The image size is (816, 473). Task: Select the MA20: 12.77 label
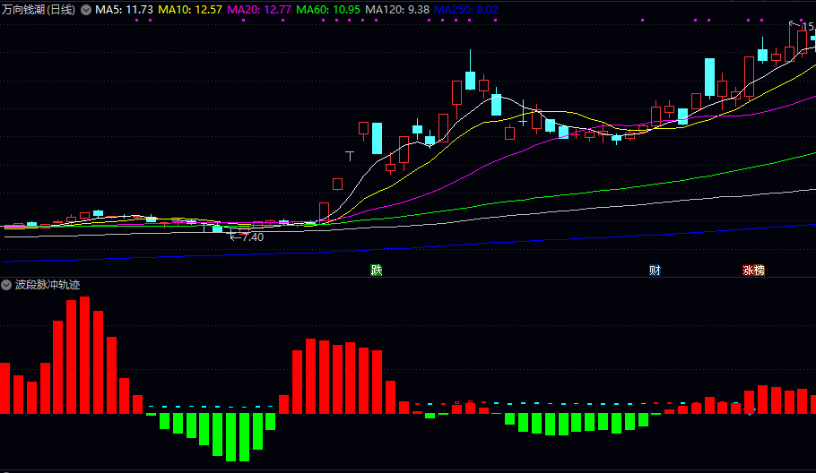pyautogui.click(x=259, y=9)
